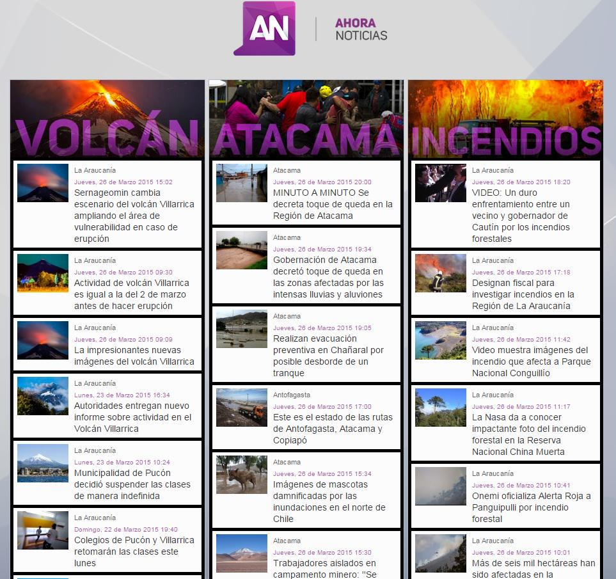This screenshot has height=579, width=616.
Task: Open headline Actividad de volcán Villarrica es igual
Action: (x=132, y=294)
